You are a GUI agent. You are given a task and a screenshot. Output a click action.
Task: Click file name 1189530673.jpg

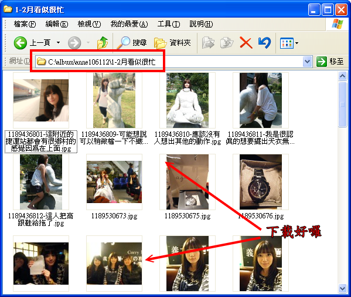[114, 216]
